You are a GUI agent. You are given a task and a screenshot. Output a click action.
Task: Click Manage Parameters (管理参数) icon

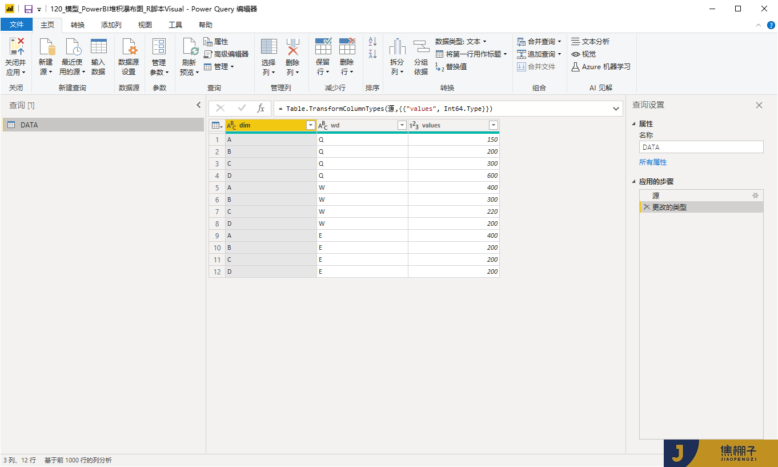point(159,47)
